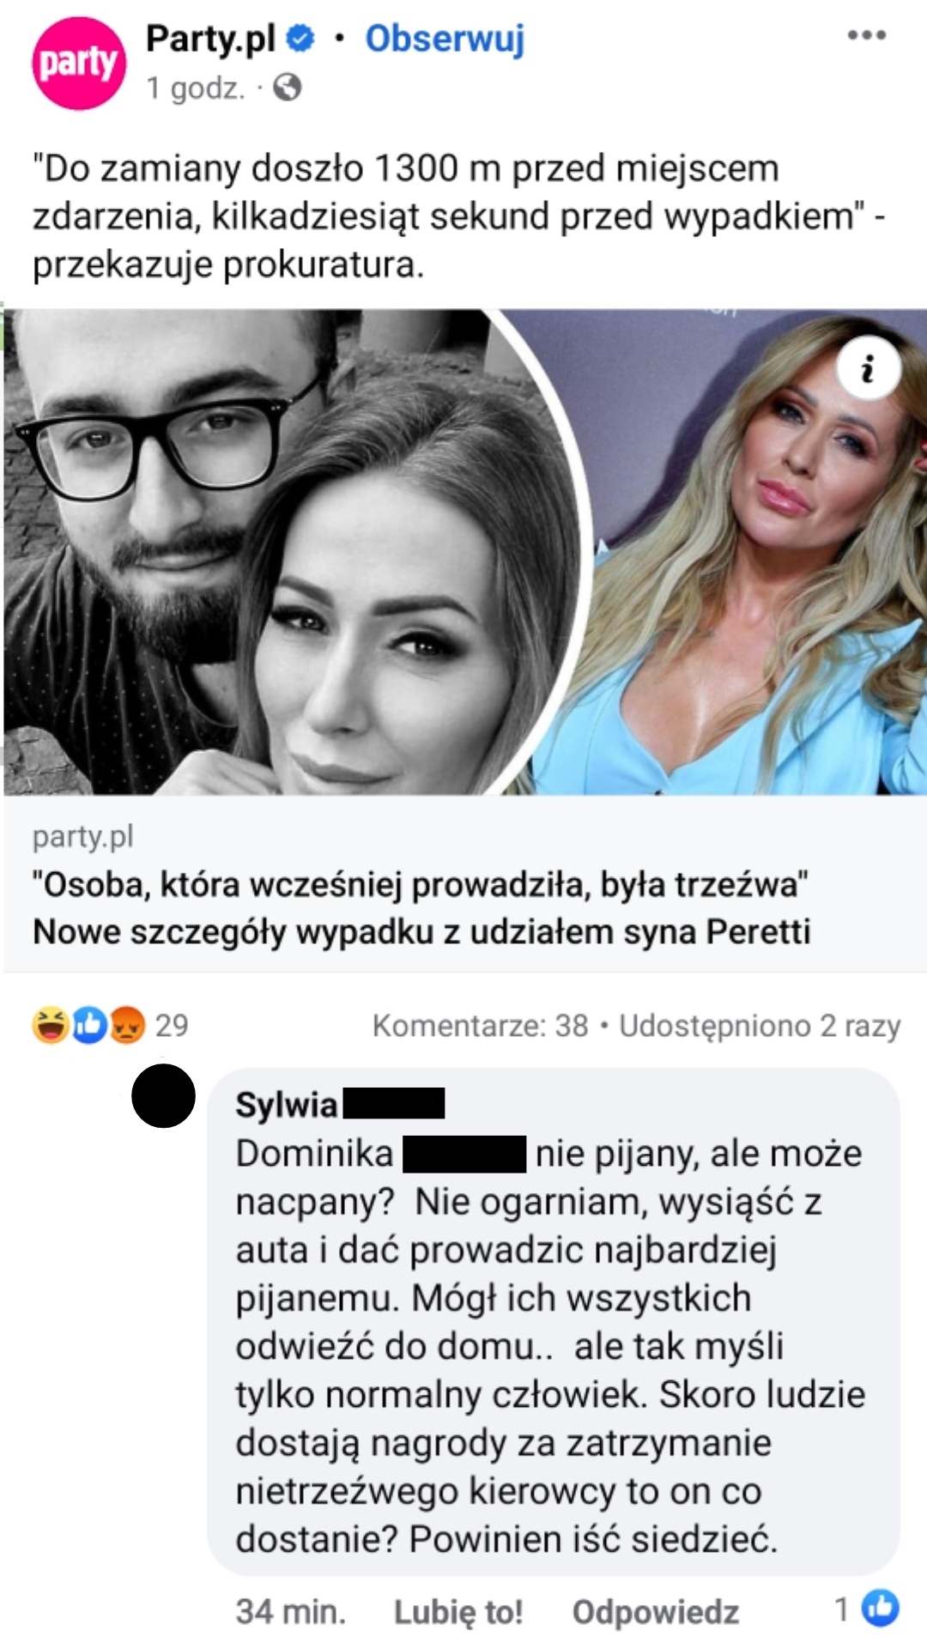Open the three-dot post options menu

866,35
